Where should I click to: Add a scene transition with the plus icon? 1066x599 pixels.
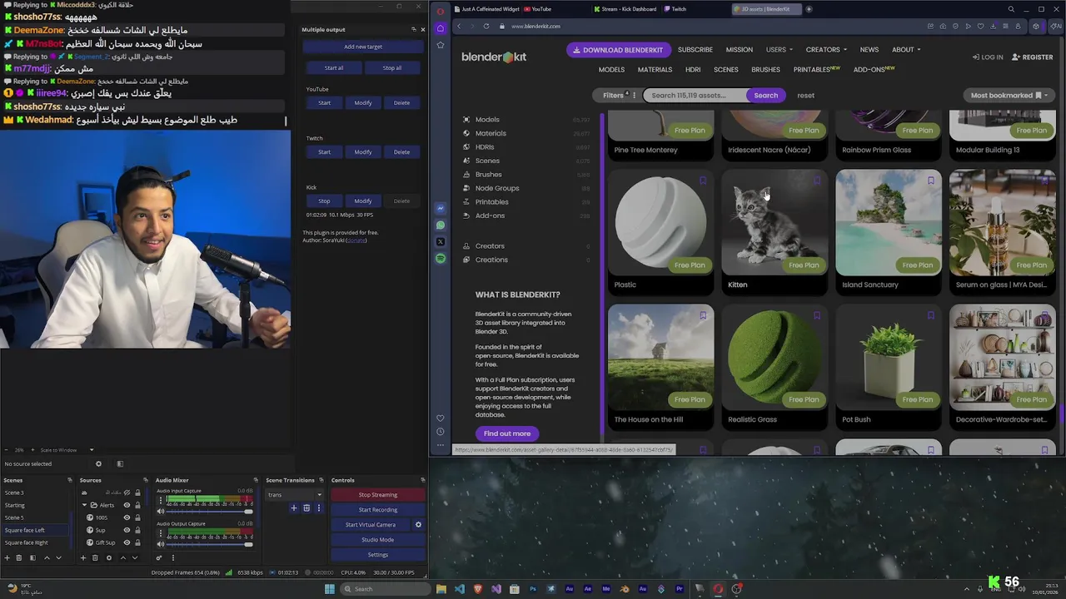293,507
